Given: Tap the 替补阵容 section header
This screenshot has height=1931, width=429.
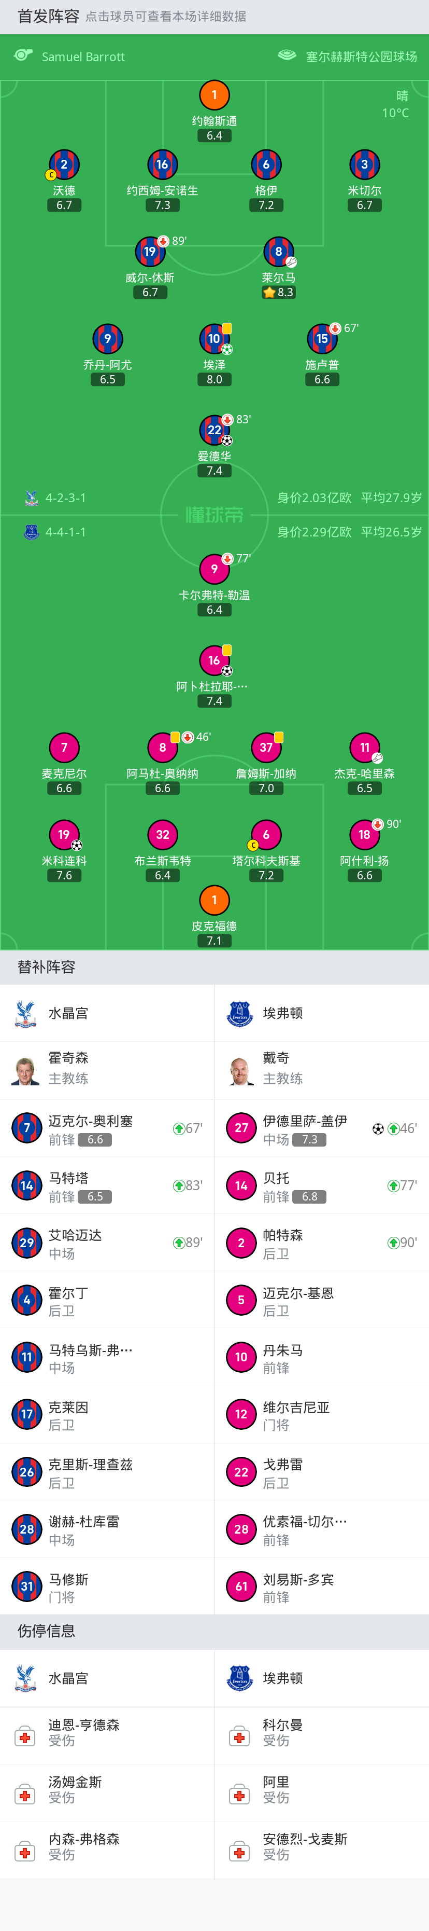Looking at the screenshot, I should pyautogui.click(x=47, y=967).
